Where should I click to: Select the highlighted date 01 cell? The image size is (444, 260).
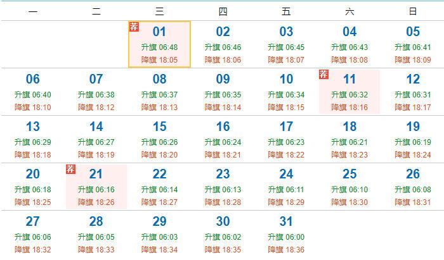pos(159,44)
